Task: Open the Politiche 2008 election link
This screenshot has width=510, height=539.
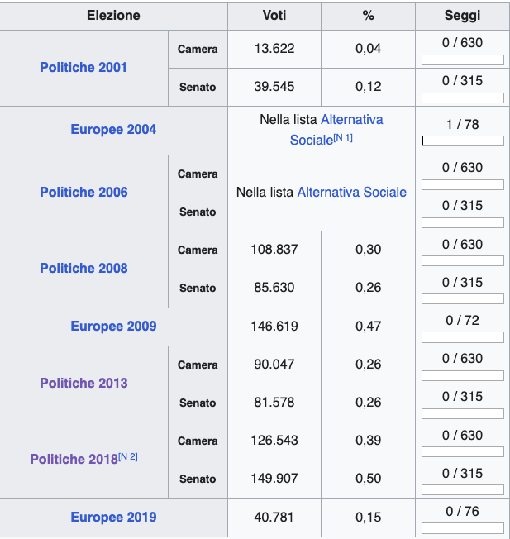Action: point(83,269)
